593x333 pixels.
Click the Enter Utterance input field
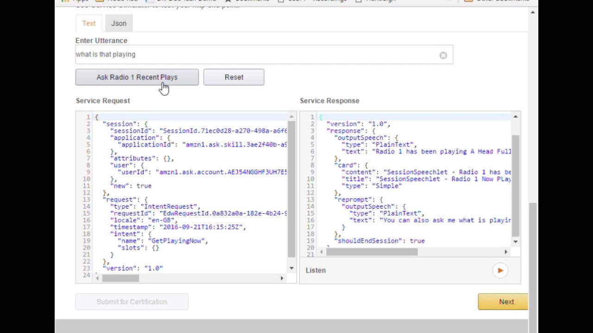264,55
